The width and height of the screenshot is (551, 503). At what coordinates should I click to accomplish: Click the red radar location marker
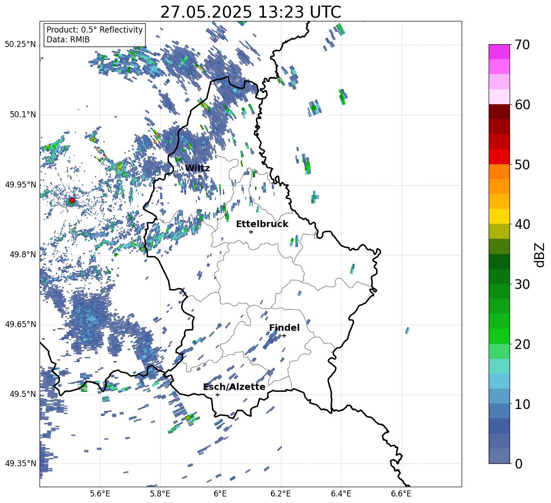[72, 201]
